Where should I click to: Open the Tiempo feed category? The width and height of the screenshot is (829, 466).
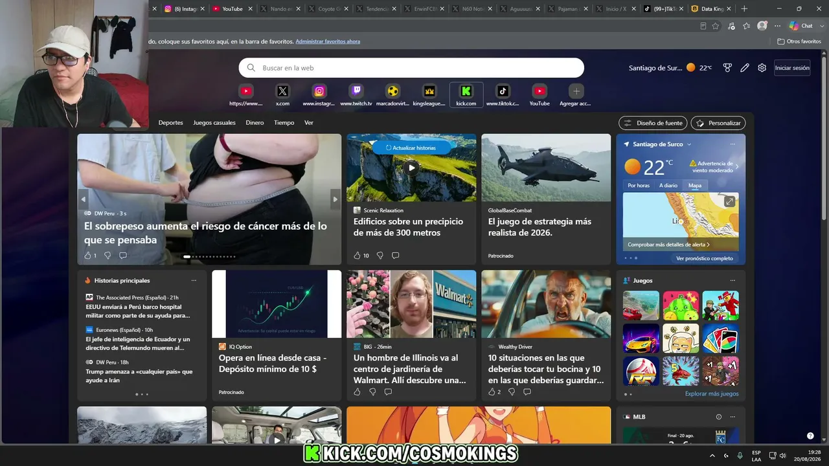284,122
